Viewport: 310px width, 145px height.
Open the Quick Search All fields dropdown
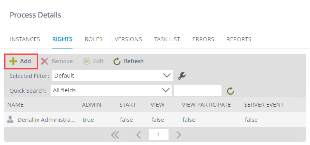click(x=111, y=90)
